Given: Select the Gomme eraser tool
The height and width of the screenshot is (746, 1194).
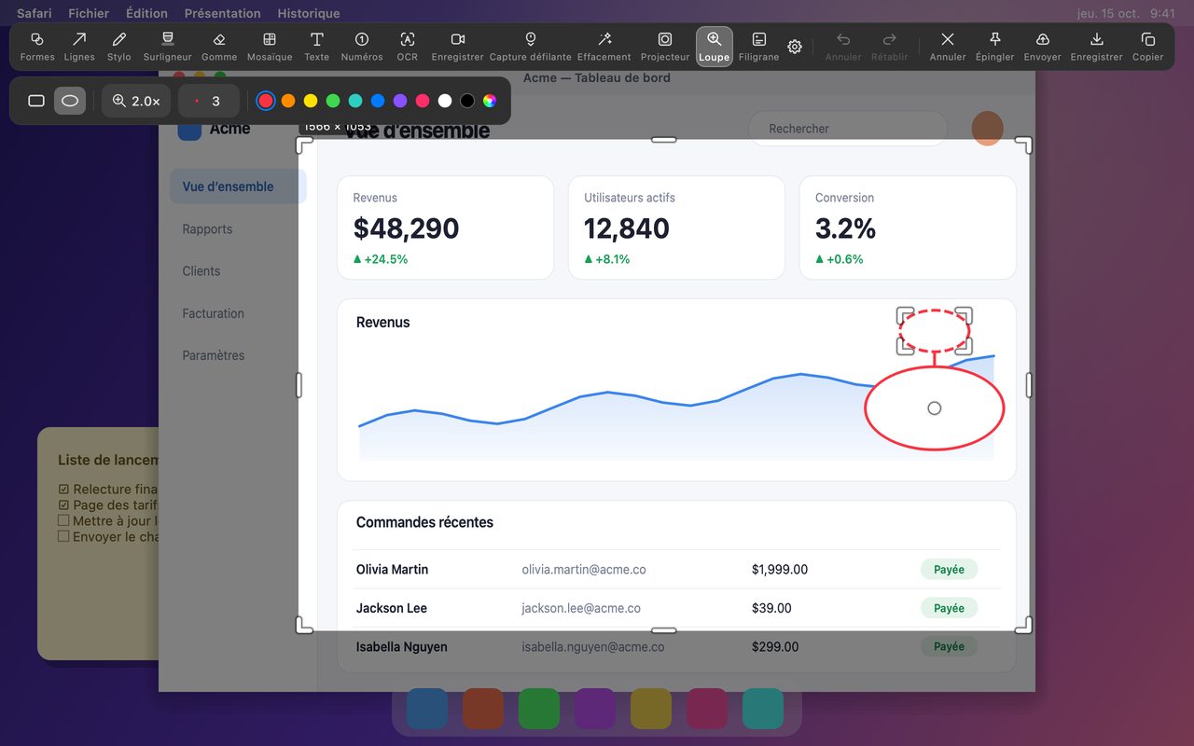Looking at the screenshot, I should click(x=219, y=47).
